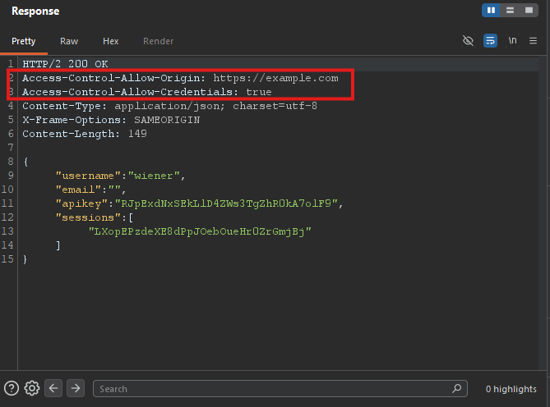Click the Access-Control-Allow-Origin header line
550x407 pixels.
180,78
